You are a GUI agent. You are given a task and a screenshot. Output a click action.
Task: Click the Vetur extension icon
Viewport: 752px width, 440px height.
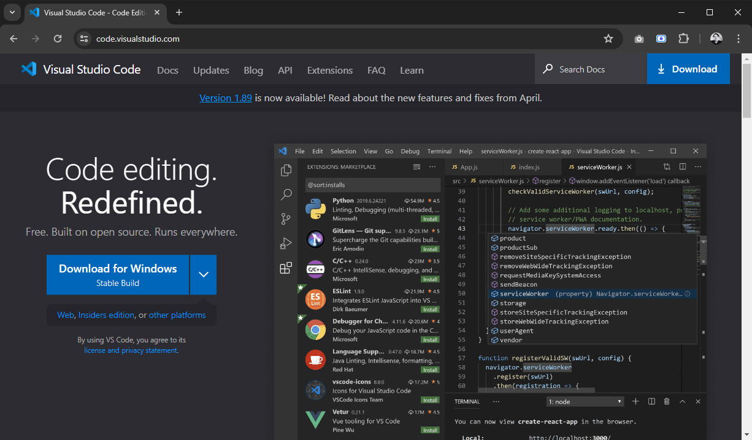[315, 420]
